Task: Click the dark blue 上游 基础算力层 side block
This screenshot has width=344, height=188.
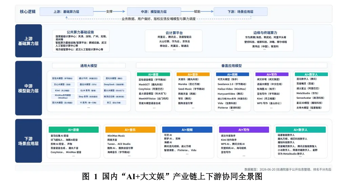Action: (x=28, y=41)
